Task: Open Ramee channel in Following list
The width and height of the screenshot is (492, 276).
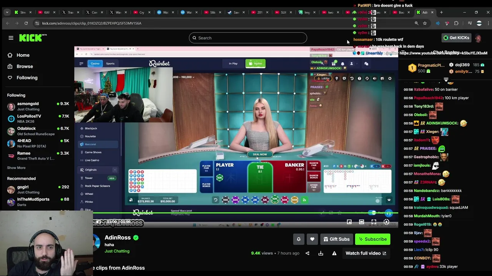Action: click(38, 156)
